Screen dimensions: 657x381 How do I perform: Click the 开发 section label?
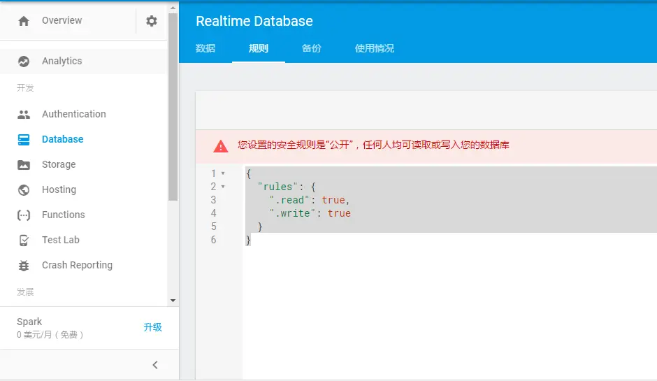pos(25,87)
